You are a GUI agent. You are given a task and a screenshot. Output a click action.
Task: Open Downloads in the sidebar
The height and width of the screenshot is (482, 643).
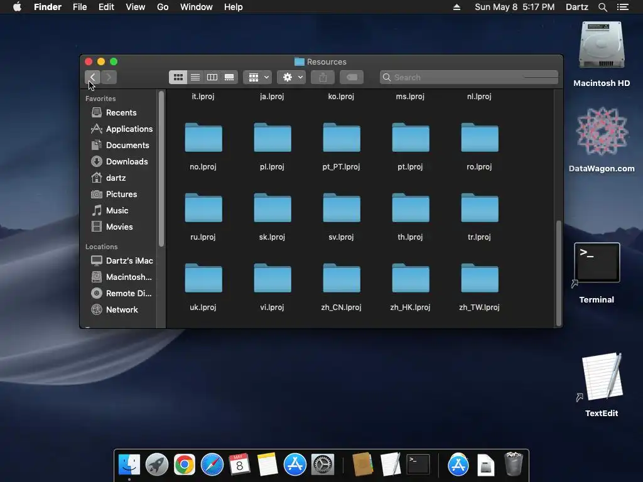click(x=118, y=161)
